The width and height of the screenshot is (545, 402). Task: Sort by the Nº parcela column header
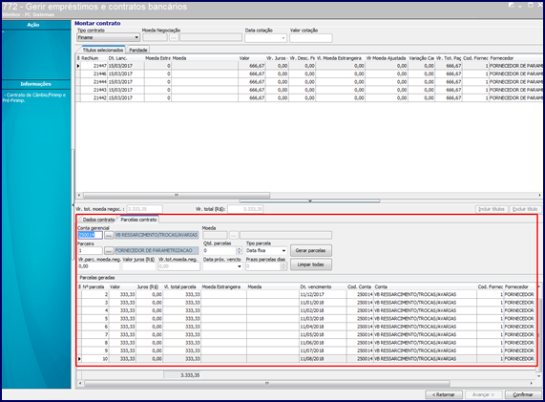pos(94,286)
